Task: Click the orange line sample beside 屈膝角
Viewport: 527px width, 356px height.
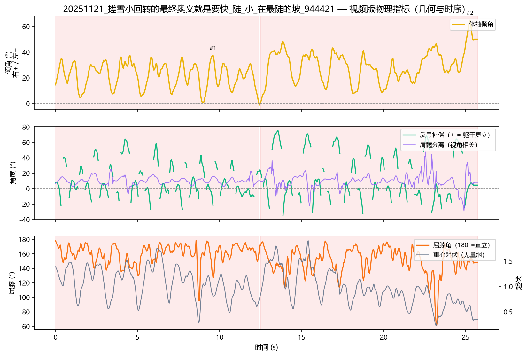Action: point(422,245)
